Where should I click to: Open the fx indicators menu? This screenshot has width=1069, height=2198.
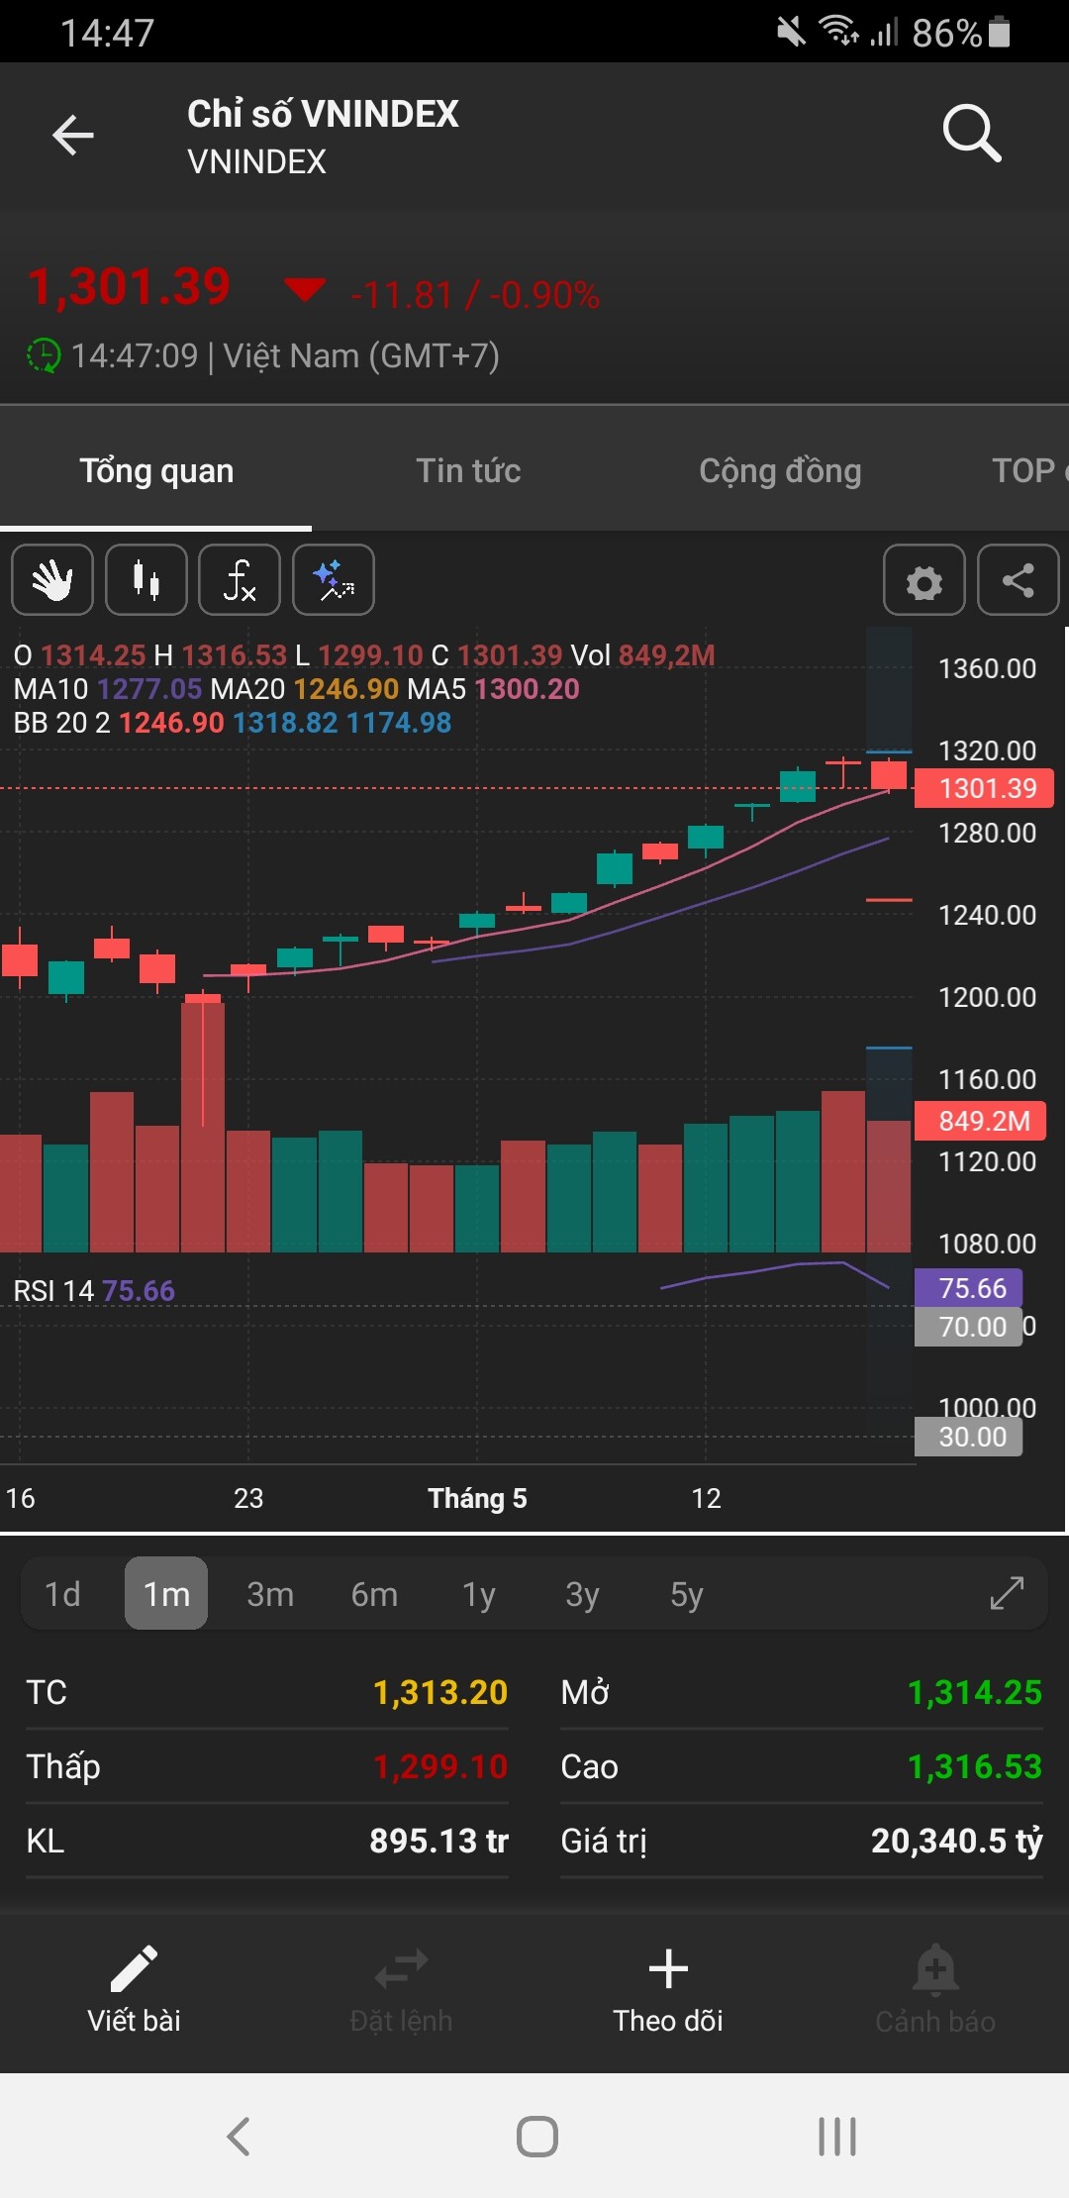(240, 580)
